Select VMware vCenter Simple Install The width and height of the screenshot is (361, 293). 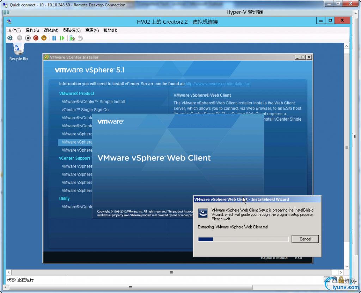pyautogui.click(x=93, y=102)
